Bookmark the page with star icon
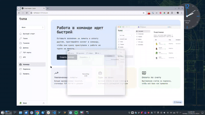 tap(143, 13)
